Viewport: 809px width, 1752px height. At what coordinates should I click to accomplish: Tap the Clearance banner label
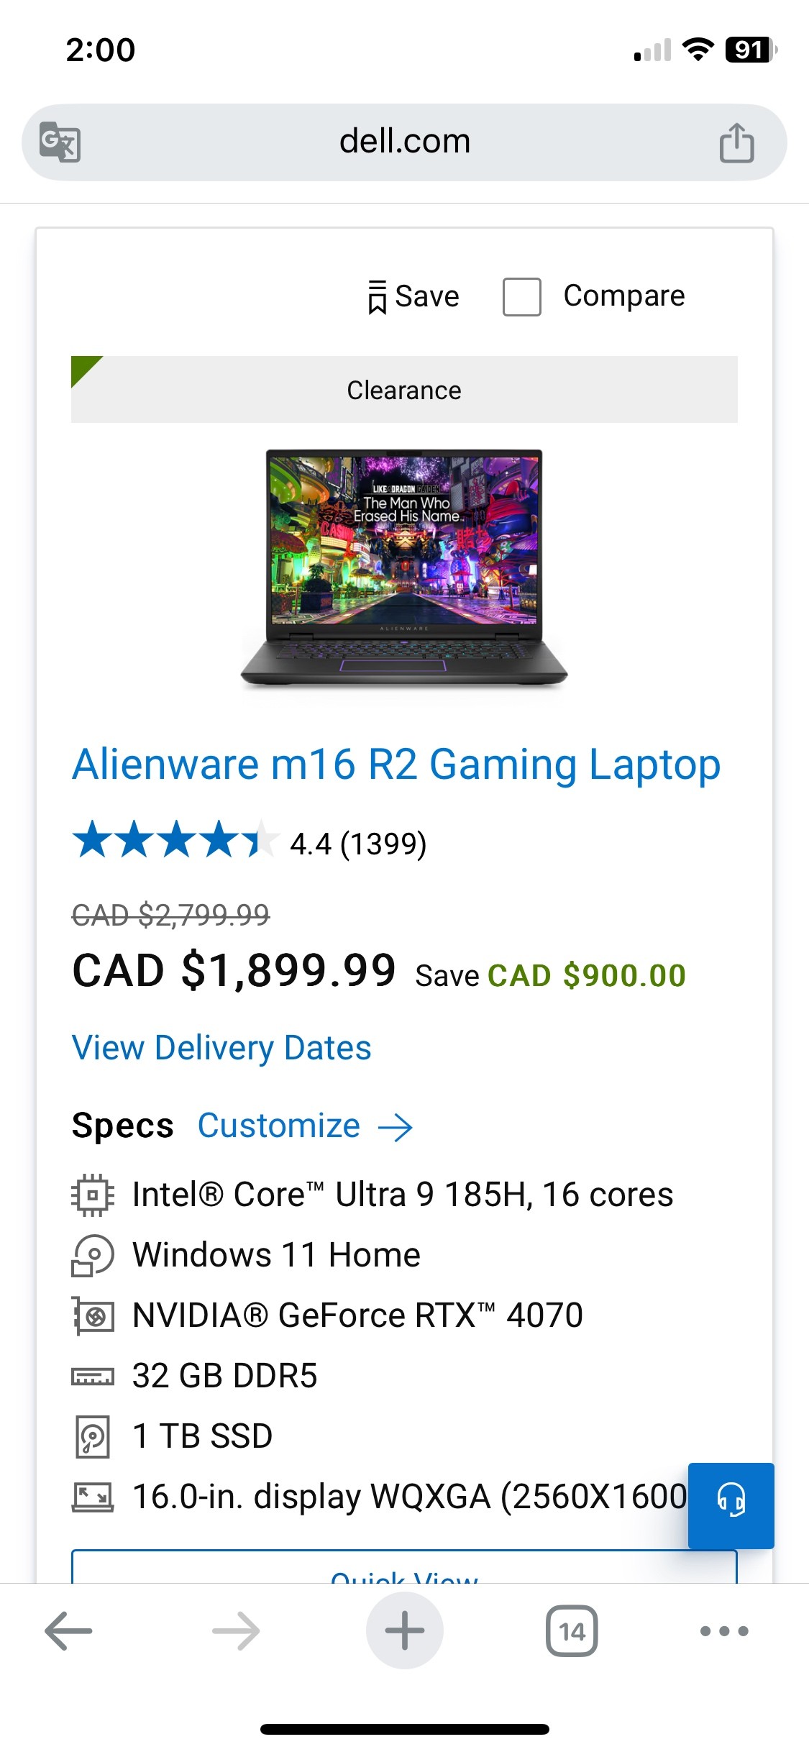click(x=404, y=390)
